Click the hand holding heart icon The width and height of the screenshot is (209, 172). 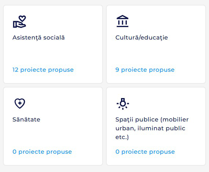(x=19, y=22)
